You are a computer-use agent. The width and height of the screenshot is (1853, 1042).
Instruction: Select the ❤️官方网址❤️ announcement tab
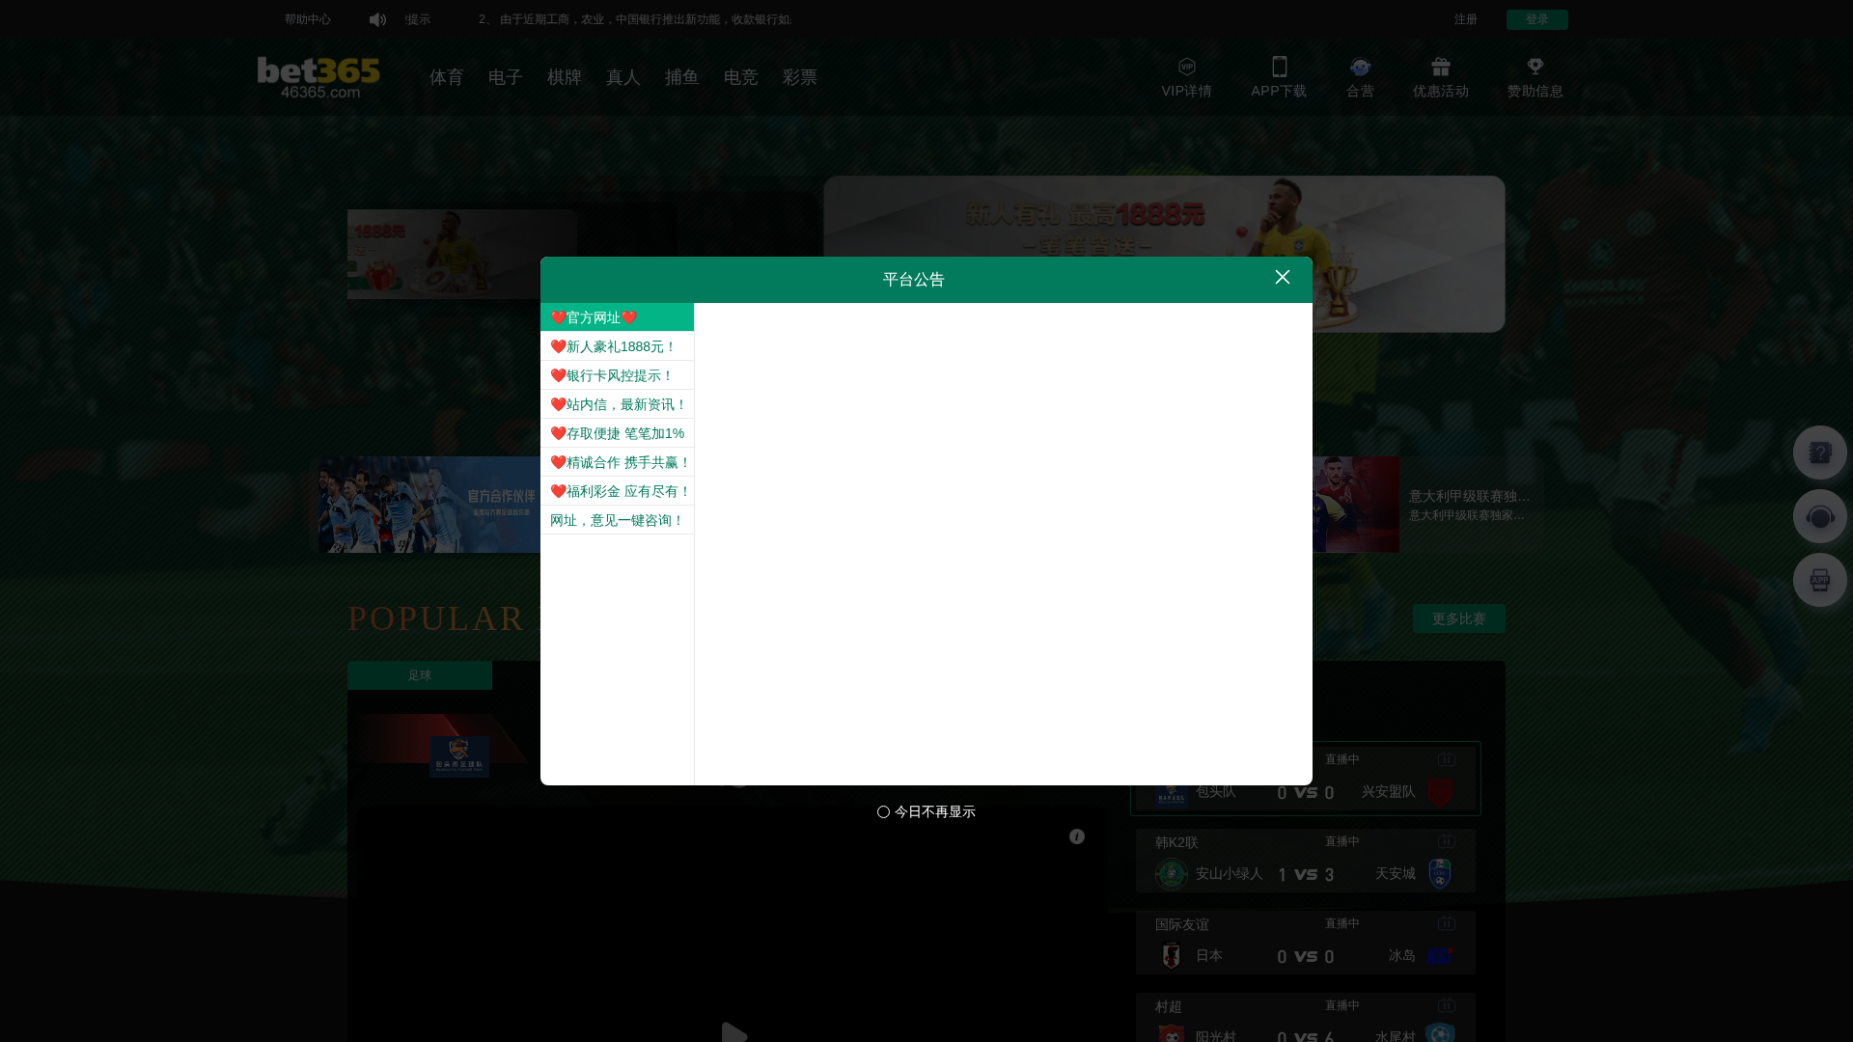click(617, 317)
